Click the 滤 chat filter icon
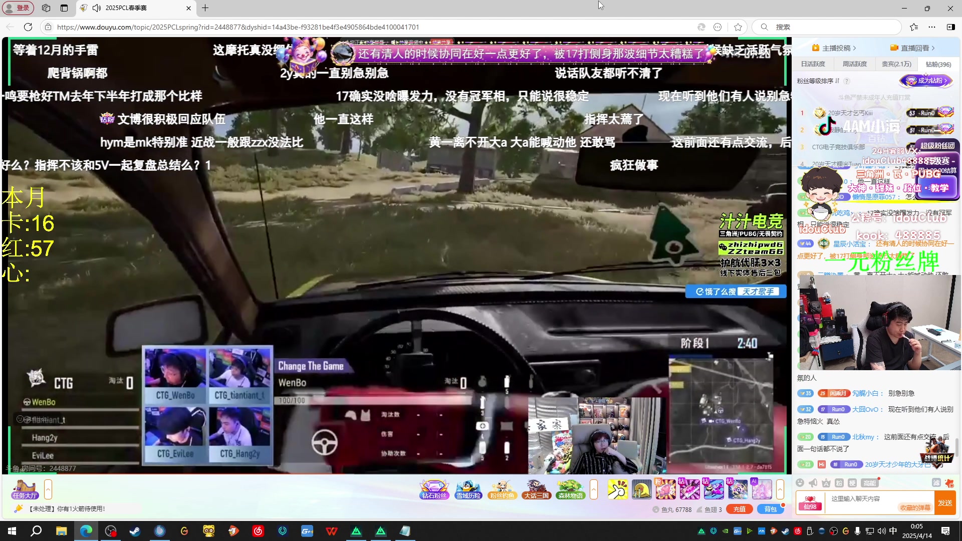 [x=936, y=483]
